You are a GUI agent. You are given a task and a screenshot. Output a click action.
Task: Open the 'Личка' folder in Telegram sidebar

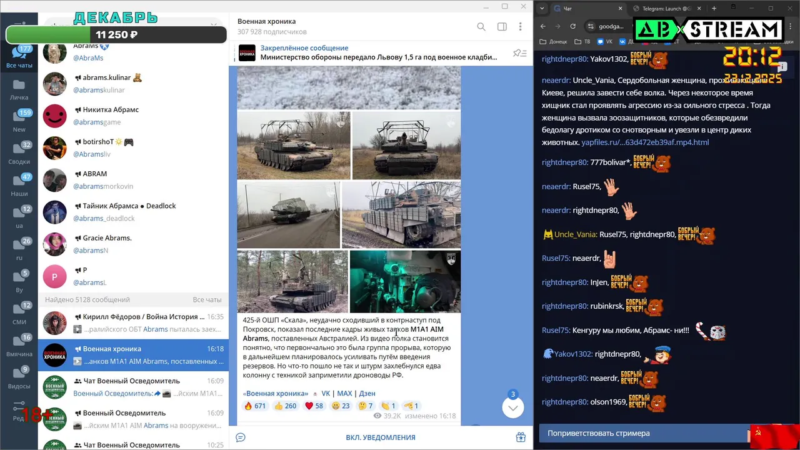[x=19, y=89]
